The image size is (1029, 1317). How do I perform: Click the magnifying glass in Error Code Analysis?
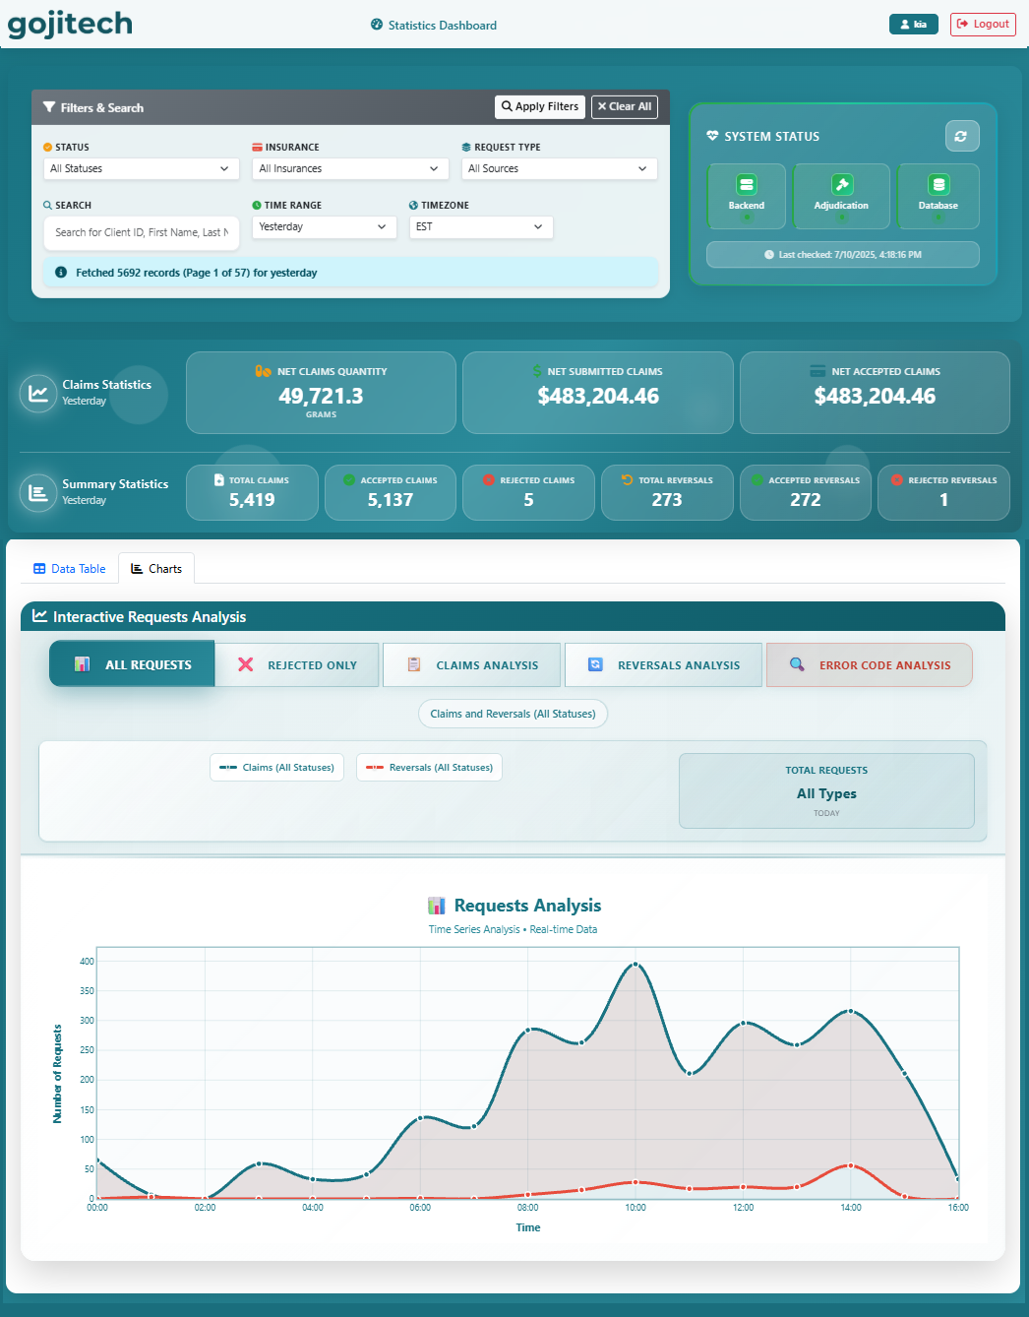(x=797, y=664)
